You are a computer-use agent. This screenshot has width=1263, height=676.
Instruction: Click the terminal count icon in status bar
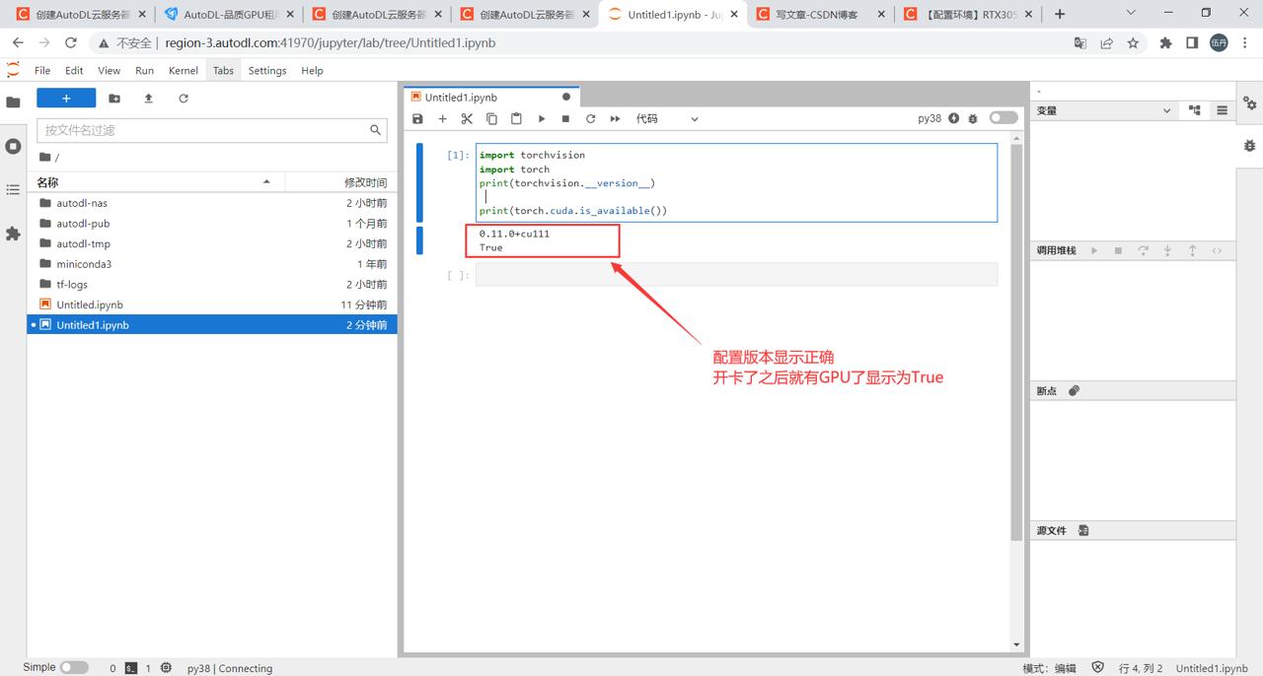(x=130, y=668)
